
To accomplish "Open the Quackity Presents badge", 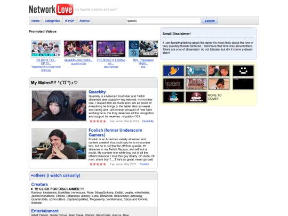I will click(173, 84).
